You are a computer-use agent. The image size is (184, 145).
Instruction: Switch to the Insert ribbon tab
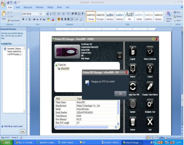point(18,7)
